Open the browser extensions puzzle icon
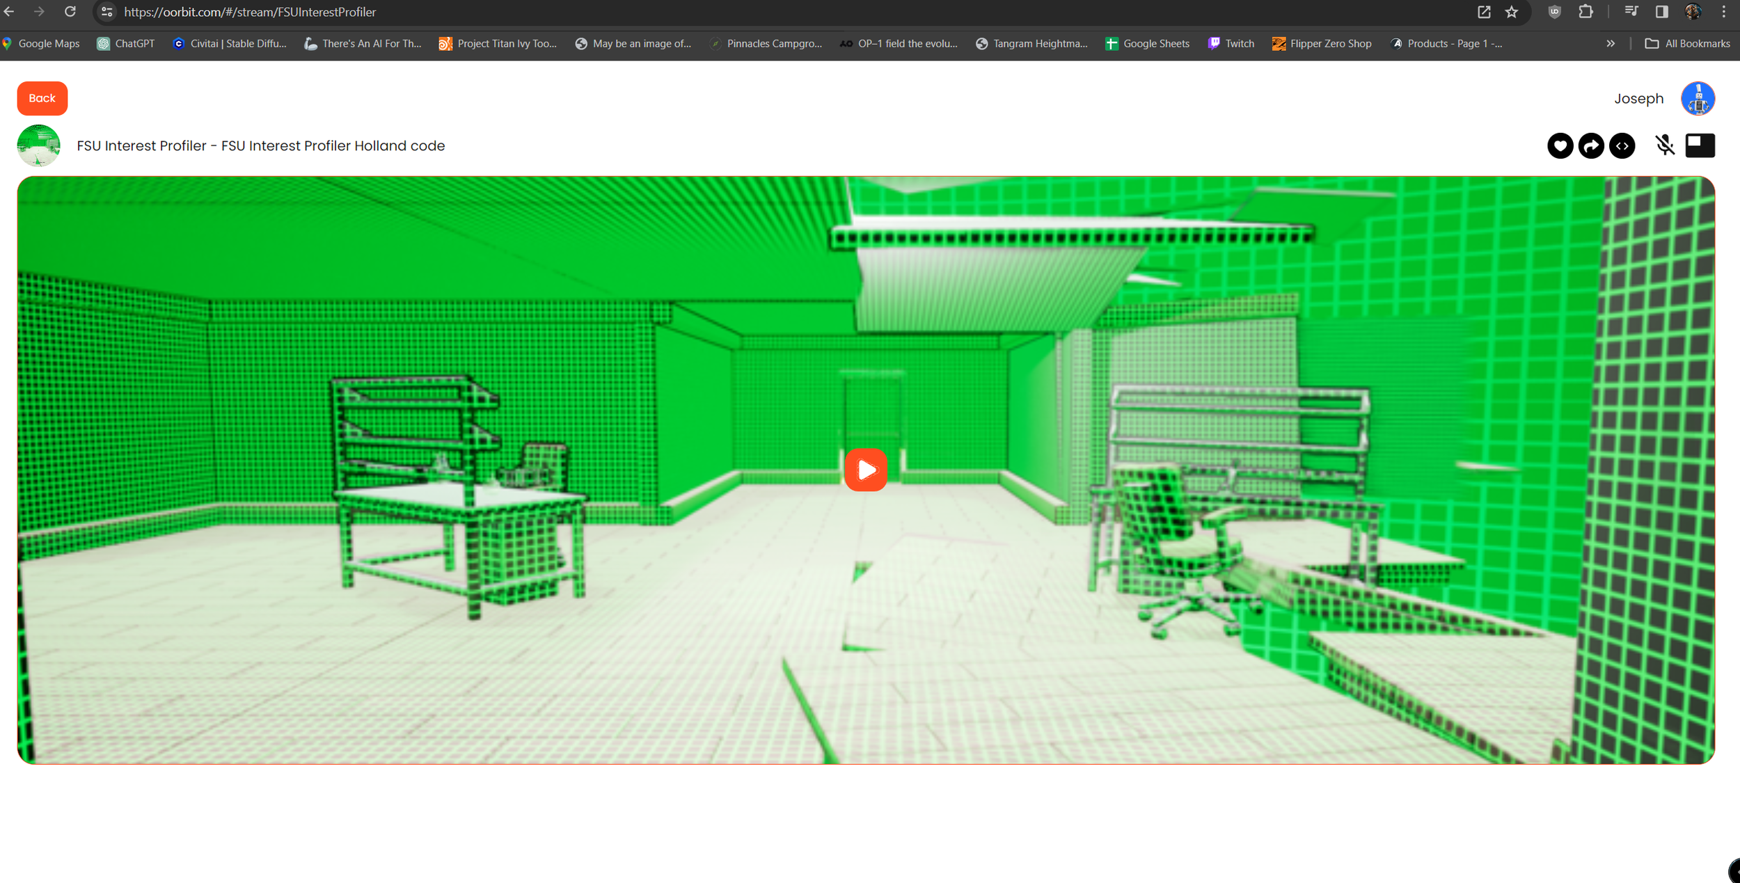 point(1585,12)
